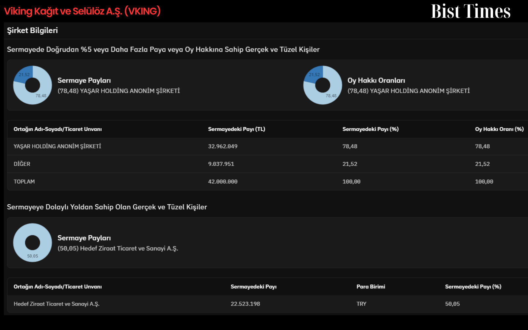The height and width of the screenshot is (330, 528).
Task: Click the value 32.962.049
Action: (x=223, y=146)
